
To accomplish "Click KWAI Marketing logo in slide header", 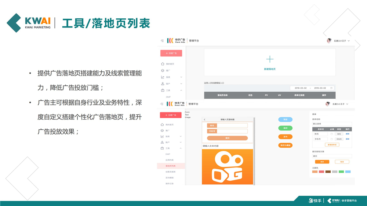I will click(29, 23).
